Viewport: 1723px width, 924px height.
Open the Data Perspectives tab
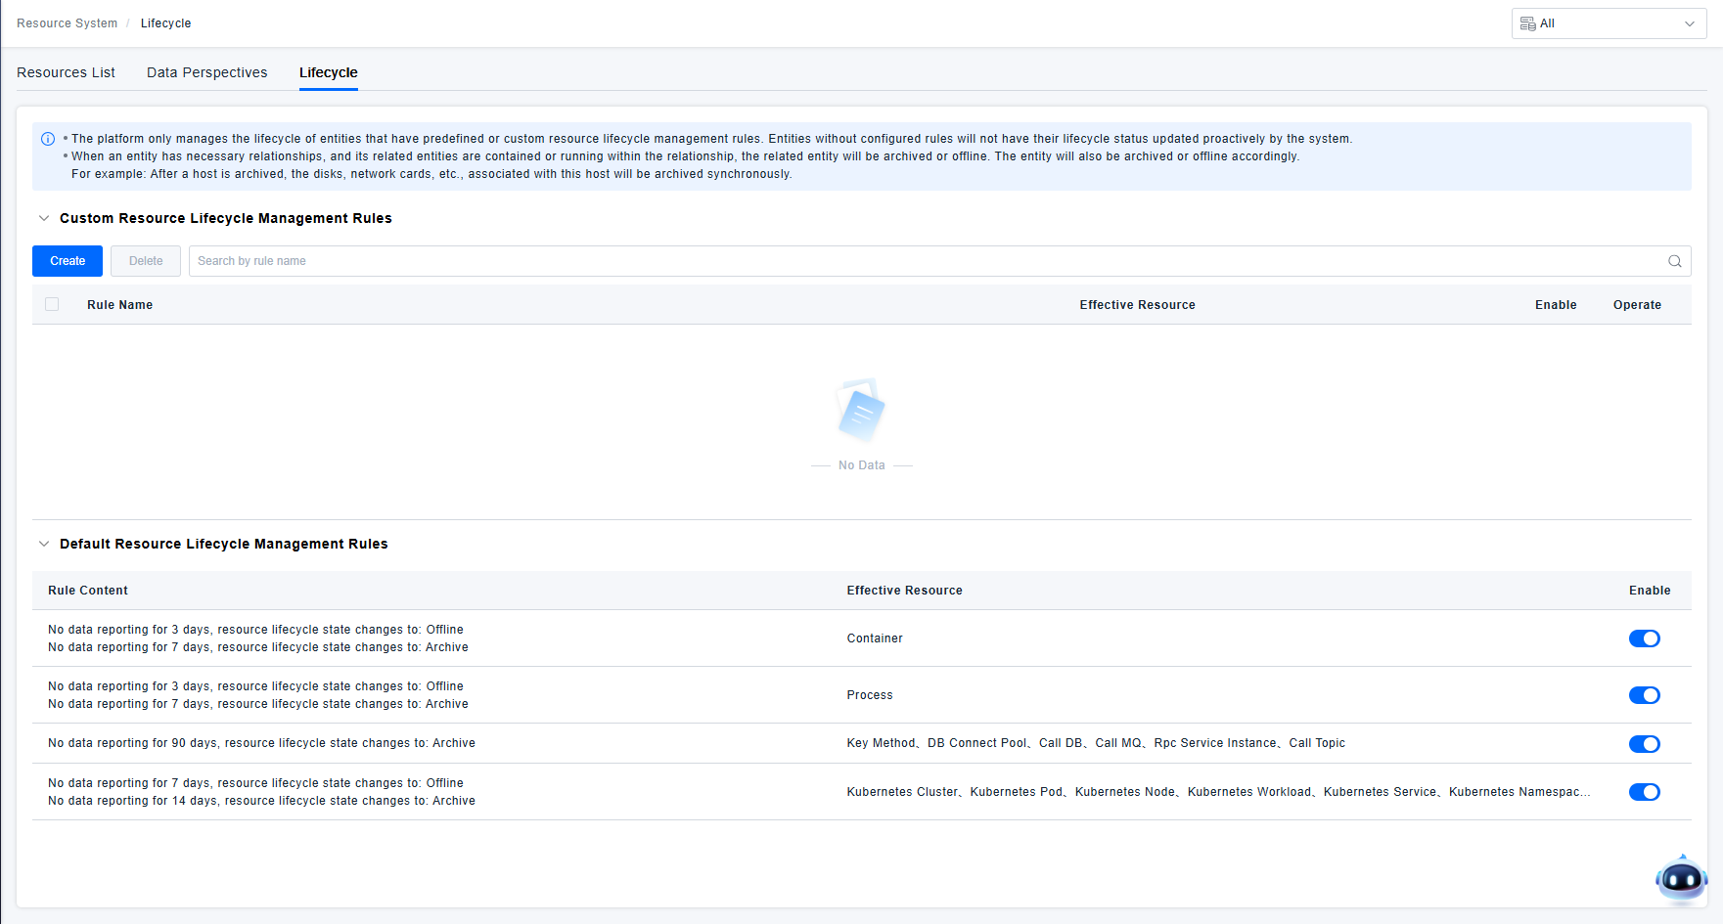coord(206,72)
